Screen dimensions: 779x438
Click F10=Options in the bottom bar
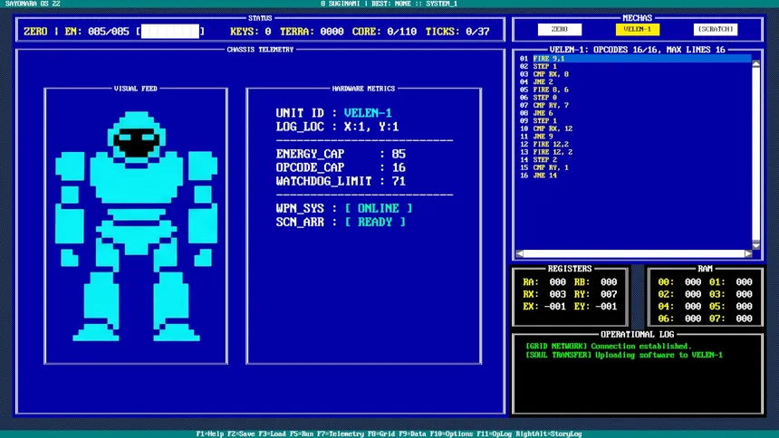tap(448, 433)
